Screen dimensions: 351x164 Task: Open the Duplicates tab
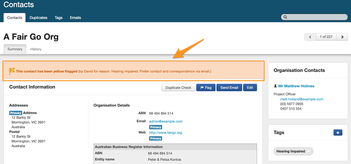point(39,18)
